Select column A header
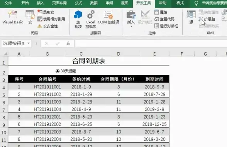Screen dimensions: 227x147 pyautogui.click(x=19, y=54)
